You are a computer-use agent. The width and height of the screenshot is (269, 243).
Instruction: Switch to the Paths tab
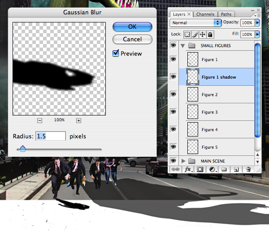tap(226, 14)
